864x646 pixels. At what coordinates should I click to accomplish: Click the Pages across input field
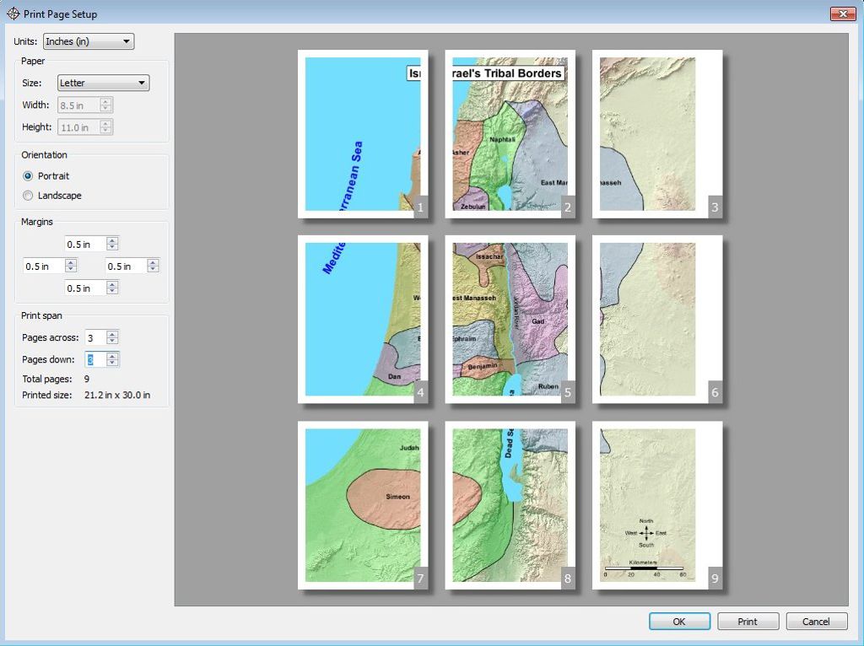point(94,337)
